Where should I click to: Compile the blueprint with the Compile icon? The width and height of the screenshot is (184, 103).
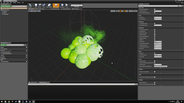pos(30,5)
